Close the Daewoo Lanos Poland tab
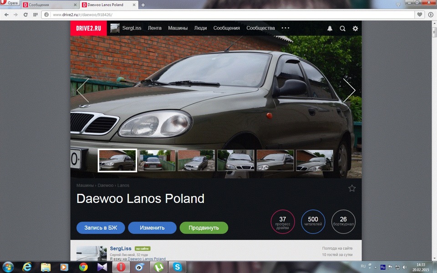Image resolution: width=437 pixels, height=273 pixels. coord(134,5)
